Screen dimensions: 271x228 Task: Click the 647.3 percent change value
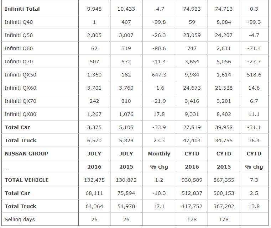click(159, 75)
